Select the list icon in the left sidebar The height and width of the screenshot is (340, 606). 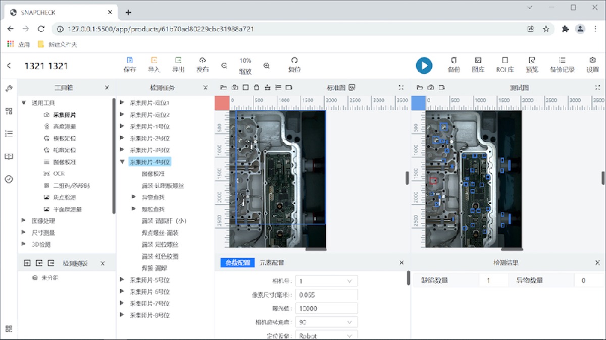click(9, 134)
